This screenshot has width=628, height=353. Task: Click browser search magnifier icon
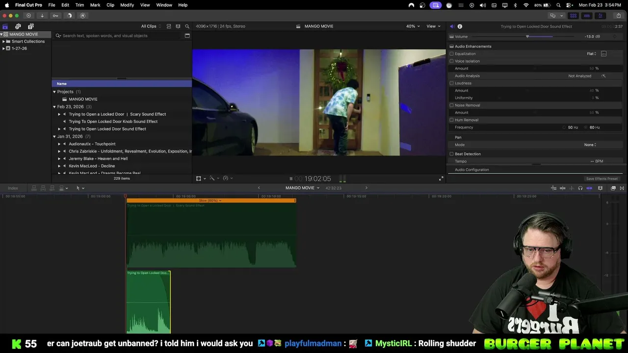[x=187, y=26]
